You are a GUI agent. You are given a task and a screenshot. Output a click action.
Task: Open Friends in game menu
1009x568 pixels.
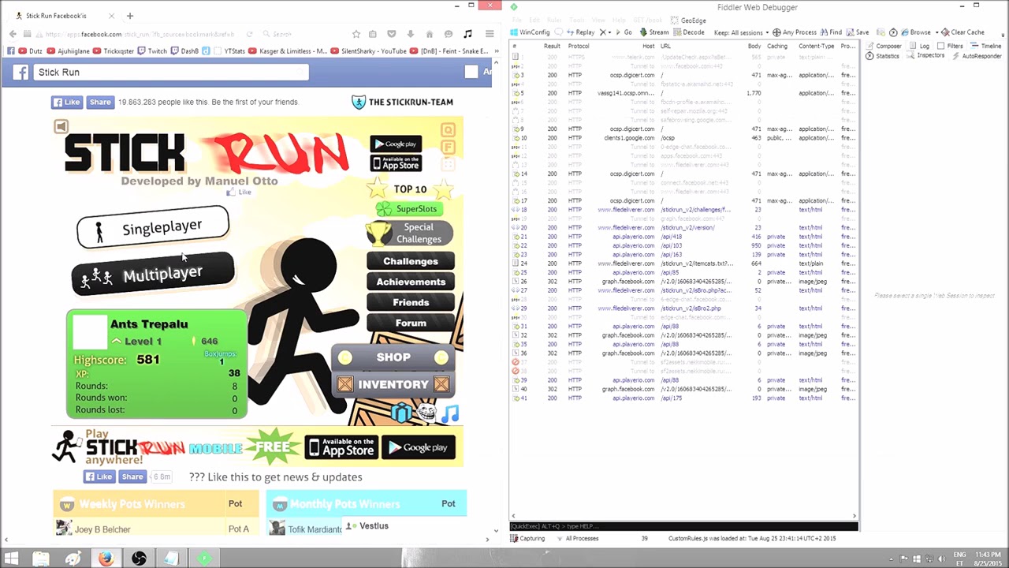click(x=411, y=302)
